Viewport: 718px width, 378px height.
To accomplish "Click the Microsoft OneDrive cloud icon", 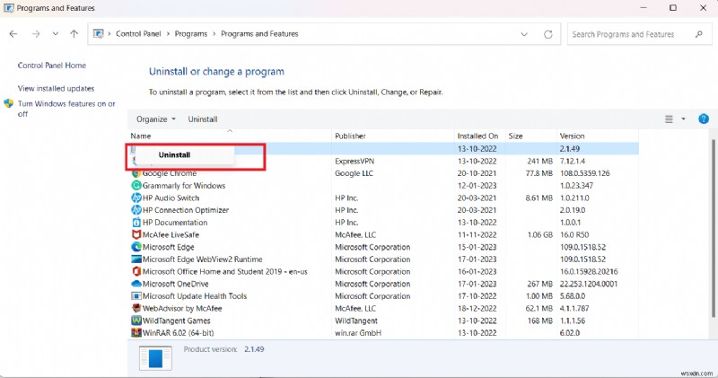I will coord(136,284).
